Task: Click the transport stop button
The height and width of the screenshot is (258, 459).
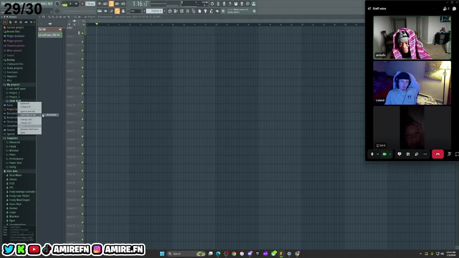Action: click(76, 4)
